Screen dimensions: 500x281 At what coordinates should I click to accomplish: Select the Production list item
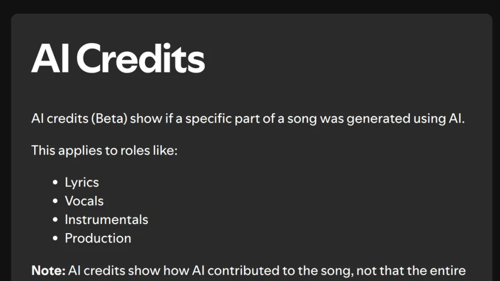[x=98, y=238]
